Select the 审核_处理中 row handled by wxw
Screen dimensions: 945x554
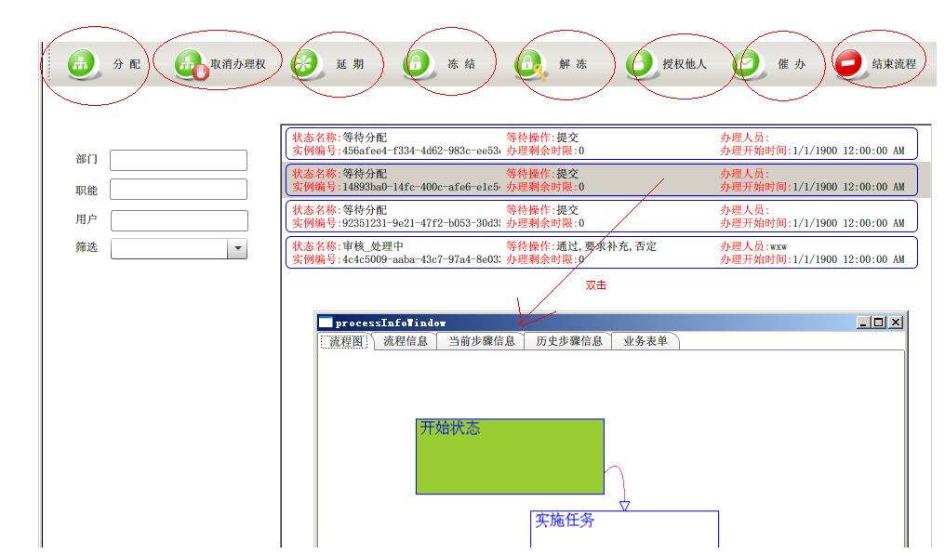pyautogui.click(x=602, y=252)
